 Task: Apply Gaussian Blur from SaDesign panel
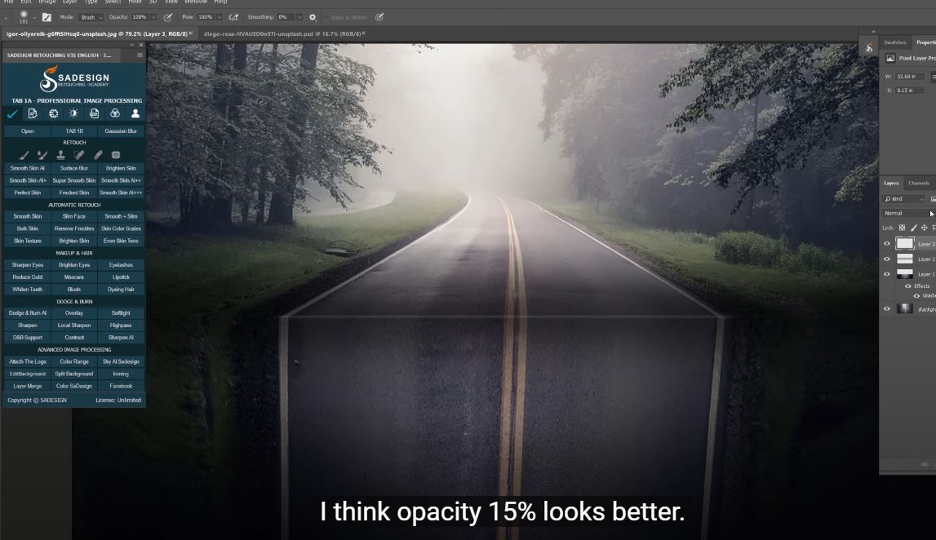point(121,131)
